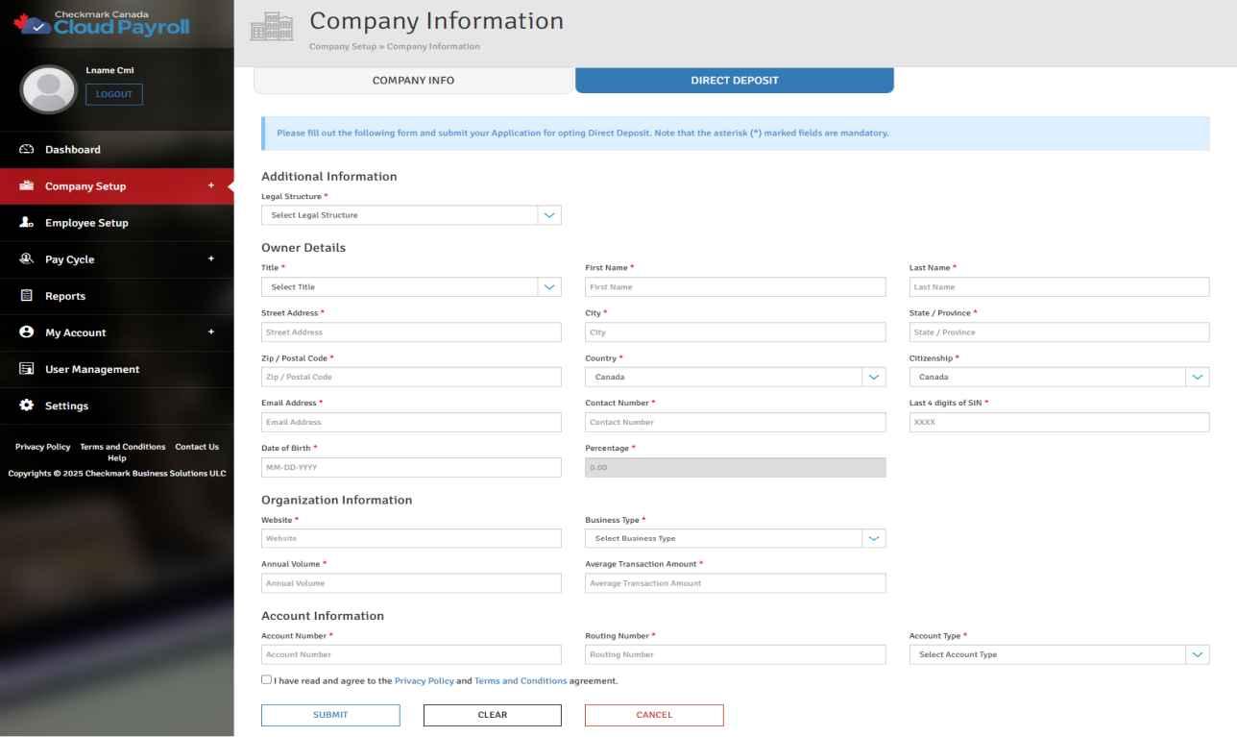Open the Select Account Type dropdown
1237x737 pixels.
[1058, 655]
